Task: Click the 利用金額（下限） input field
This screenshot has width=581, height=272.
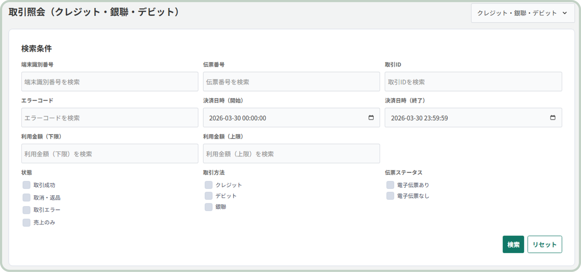Action: pos(110,154)
